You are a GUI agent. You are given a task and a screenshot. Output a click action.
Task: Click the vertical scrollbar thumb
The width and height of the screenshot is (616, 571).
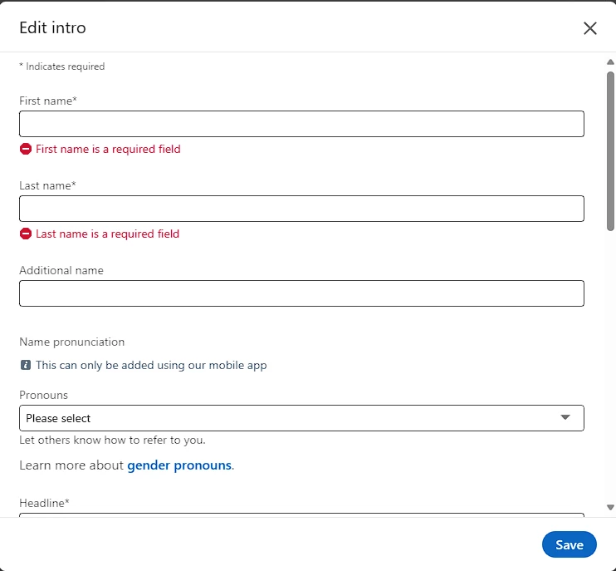[610, 150]
